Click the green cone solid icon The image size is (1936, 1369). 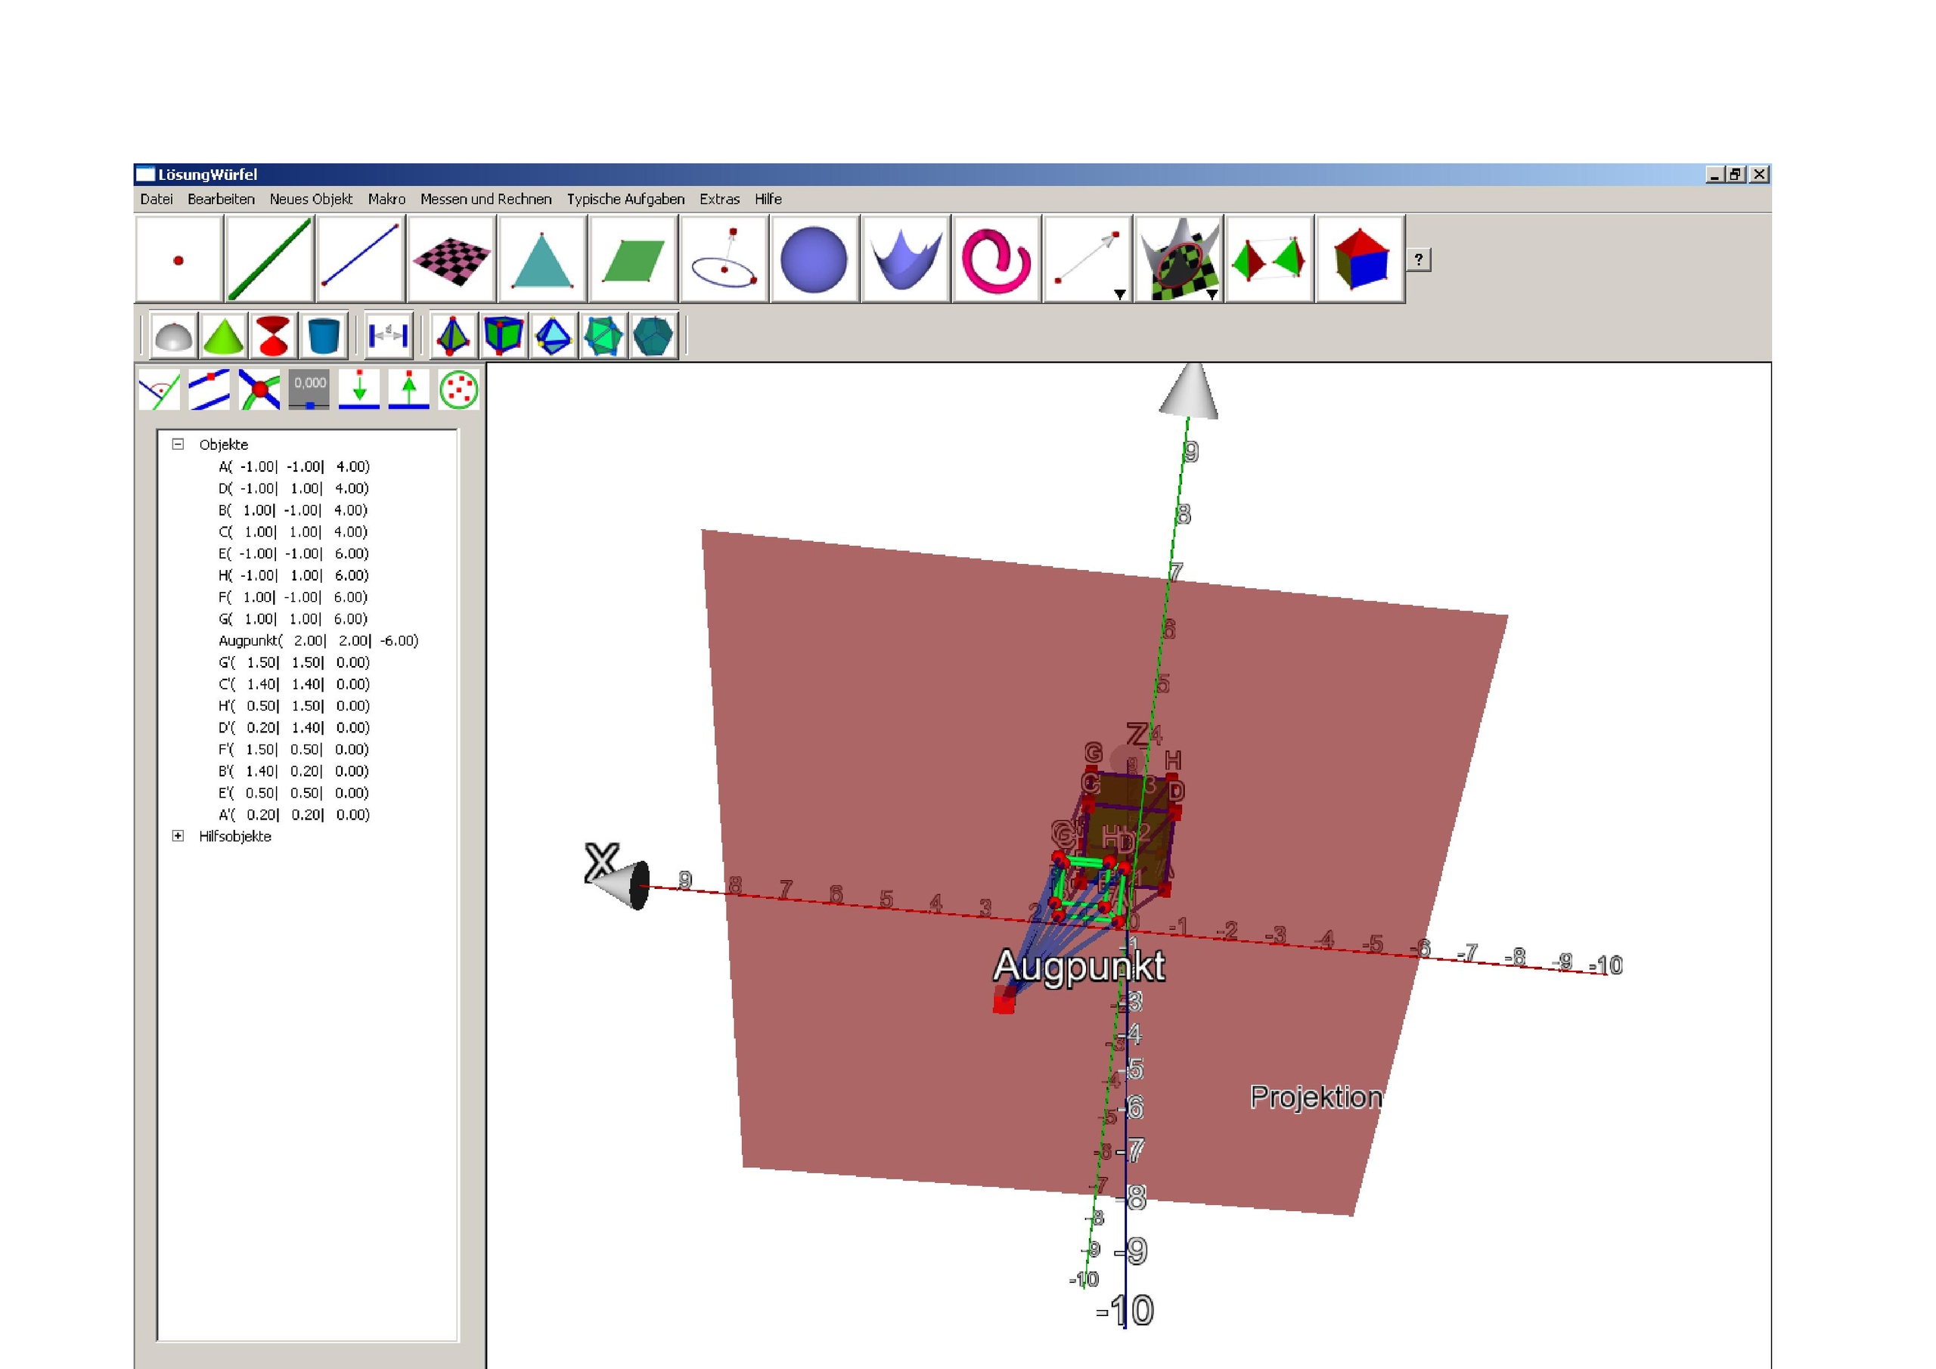pyautogui.click(x=225, y=336)
